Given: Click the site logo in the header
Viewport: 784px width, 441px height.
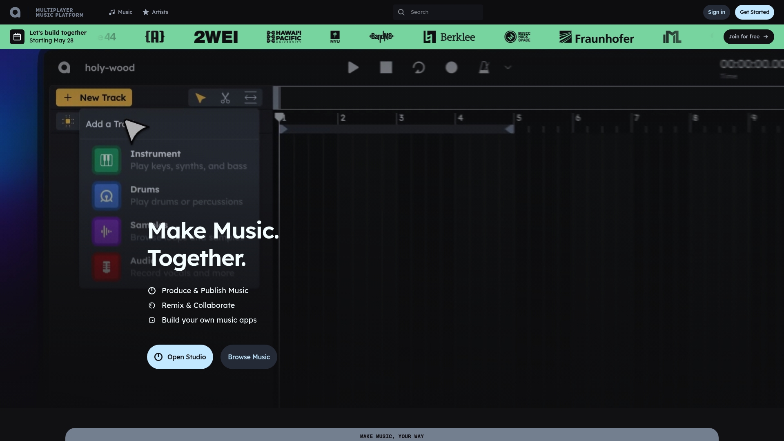Looking at the screenshot, I should coord(15,12).
